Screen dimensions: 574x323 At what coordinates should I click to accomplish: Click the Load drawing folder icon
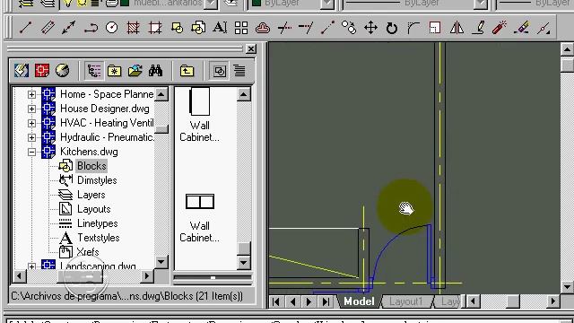tap(135, 70)
